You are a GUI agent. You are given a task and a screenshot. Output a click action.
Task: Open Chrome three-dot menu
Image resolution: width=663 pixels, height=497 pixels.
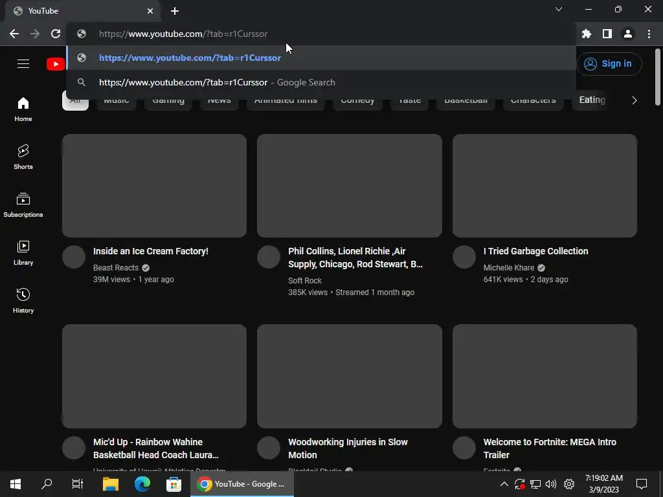649,34
